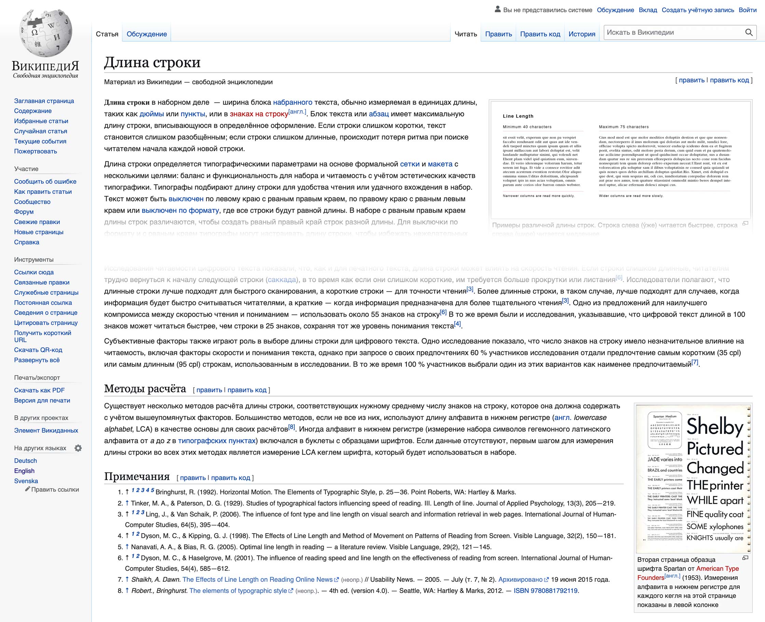
Task: Open the Править код tab
Action: 540,34
